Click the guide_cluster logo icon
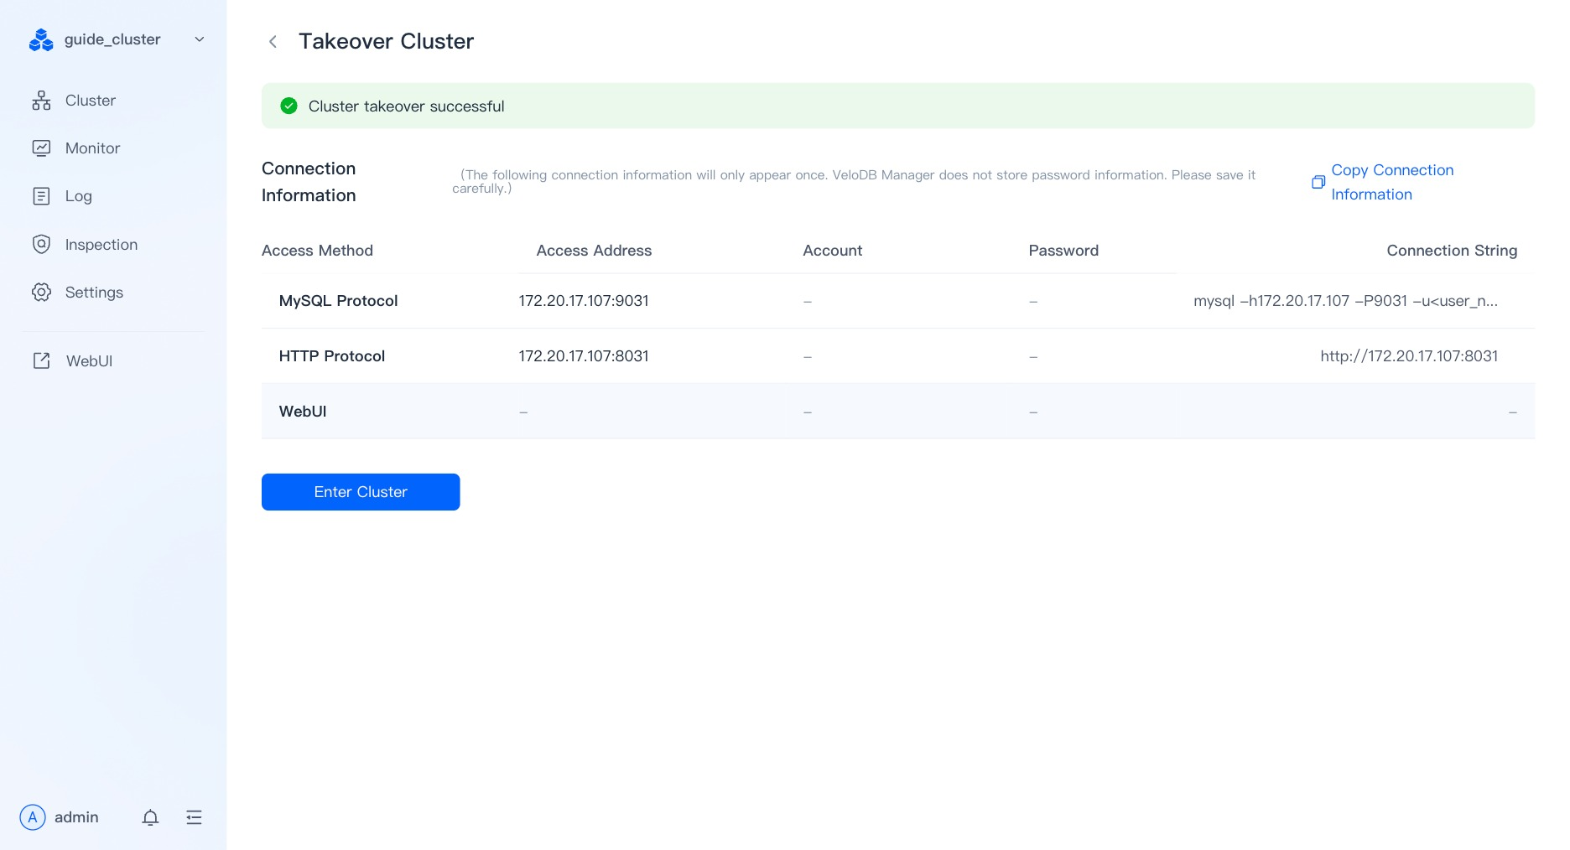Viewport: 1570px width, 850px height. pos(41,39)
